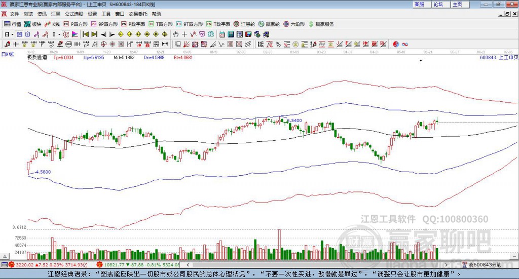This screenshot has height=279, width=519.
Task: Click the small triangle volume panel toggle
Action: pyautogui.click(x=5, y=256)
